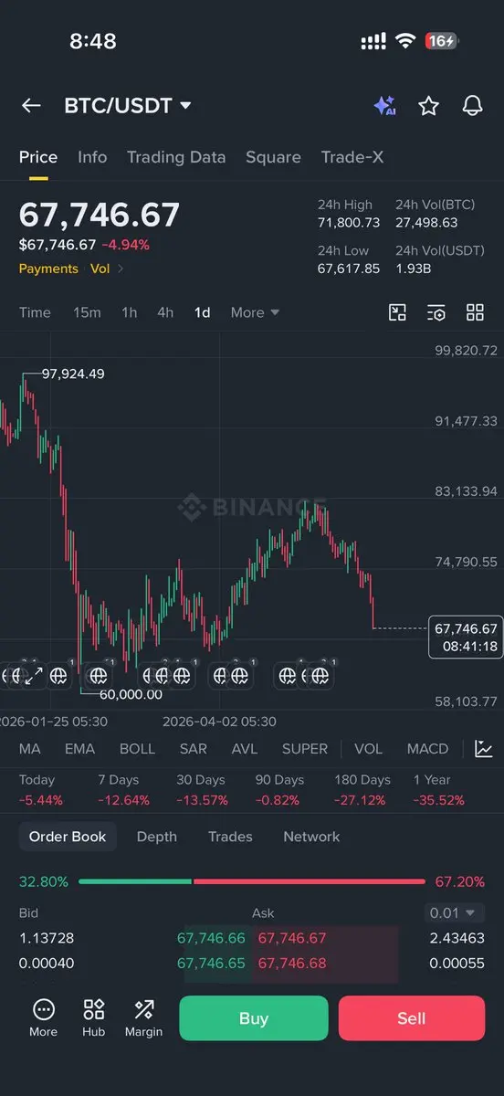Tap the red Sell button
Screen dimensions: 504x1096
coord(412,1018)
